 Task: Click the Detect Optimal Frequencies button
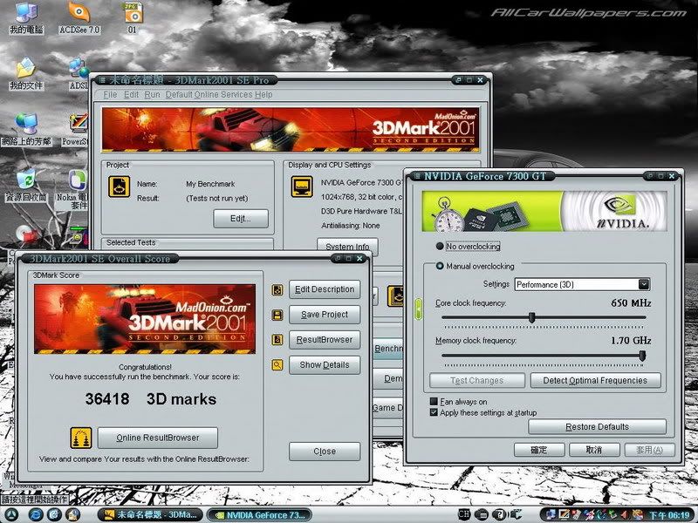595,380
